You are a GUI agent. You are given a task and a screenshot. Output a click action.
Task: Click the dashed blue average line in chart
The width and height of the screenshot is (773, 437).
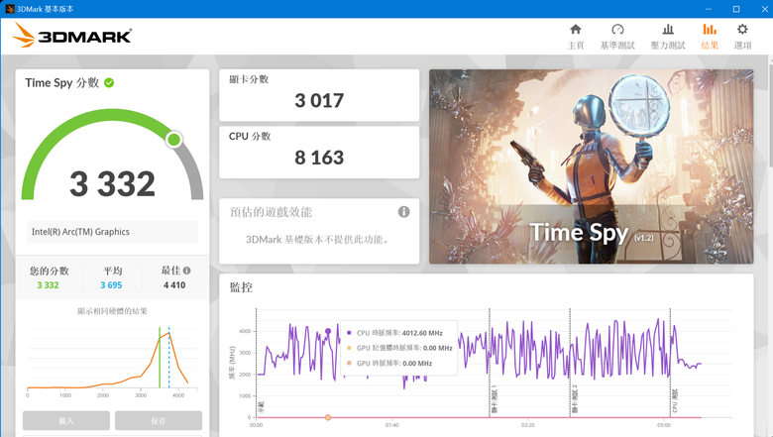point(169,358)
